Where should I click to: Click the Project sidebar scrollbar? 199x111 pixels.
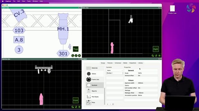[x=104, y=96]
